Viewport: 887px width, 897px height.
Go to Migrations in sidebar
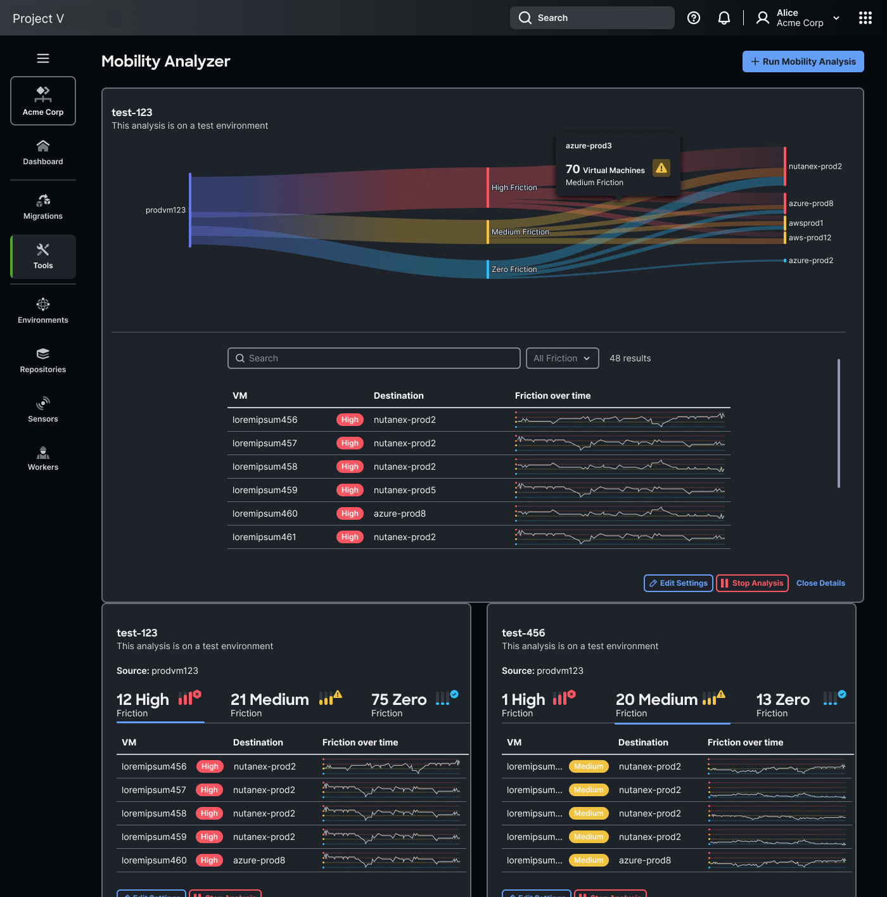43,207
